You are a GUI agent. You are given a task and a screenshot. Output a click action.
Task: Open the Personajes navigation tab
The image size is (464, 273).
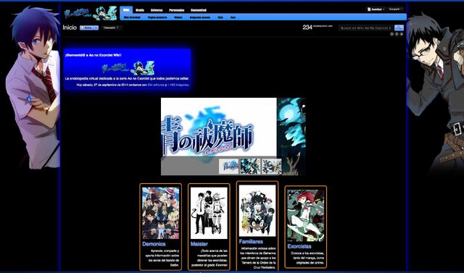pyautogui.click(x=177, y=10)
